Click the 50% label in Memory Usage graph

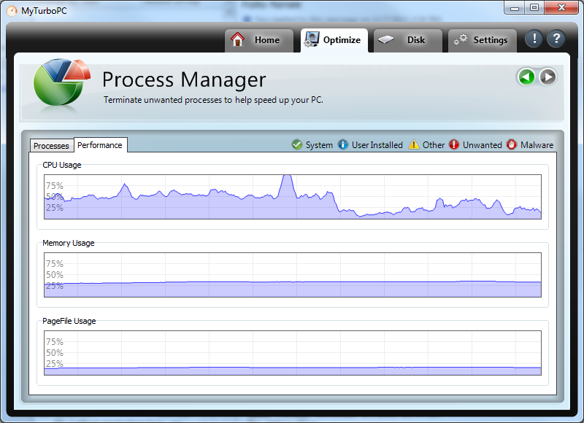pyautogui.click(x=54, y=275)
